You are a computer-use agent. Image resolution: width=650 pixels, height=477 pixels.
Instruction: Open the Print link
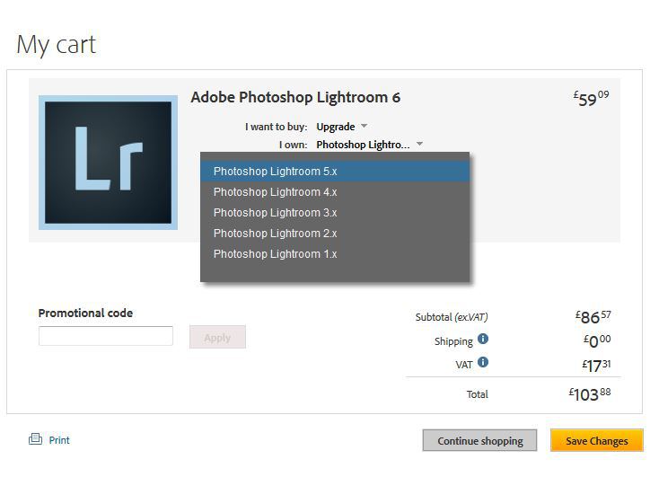pos(59,440)
